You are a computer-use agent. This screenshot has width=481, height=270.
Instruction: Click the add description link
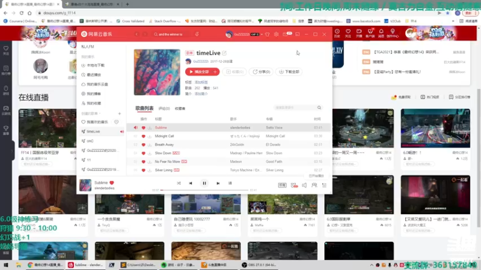(x=201, y=94)
